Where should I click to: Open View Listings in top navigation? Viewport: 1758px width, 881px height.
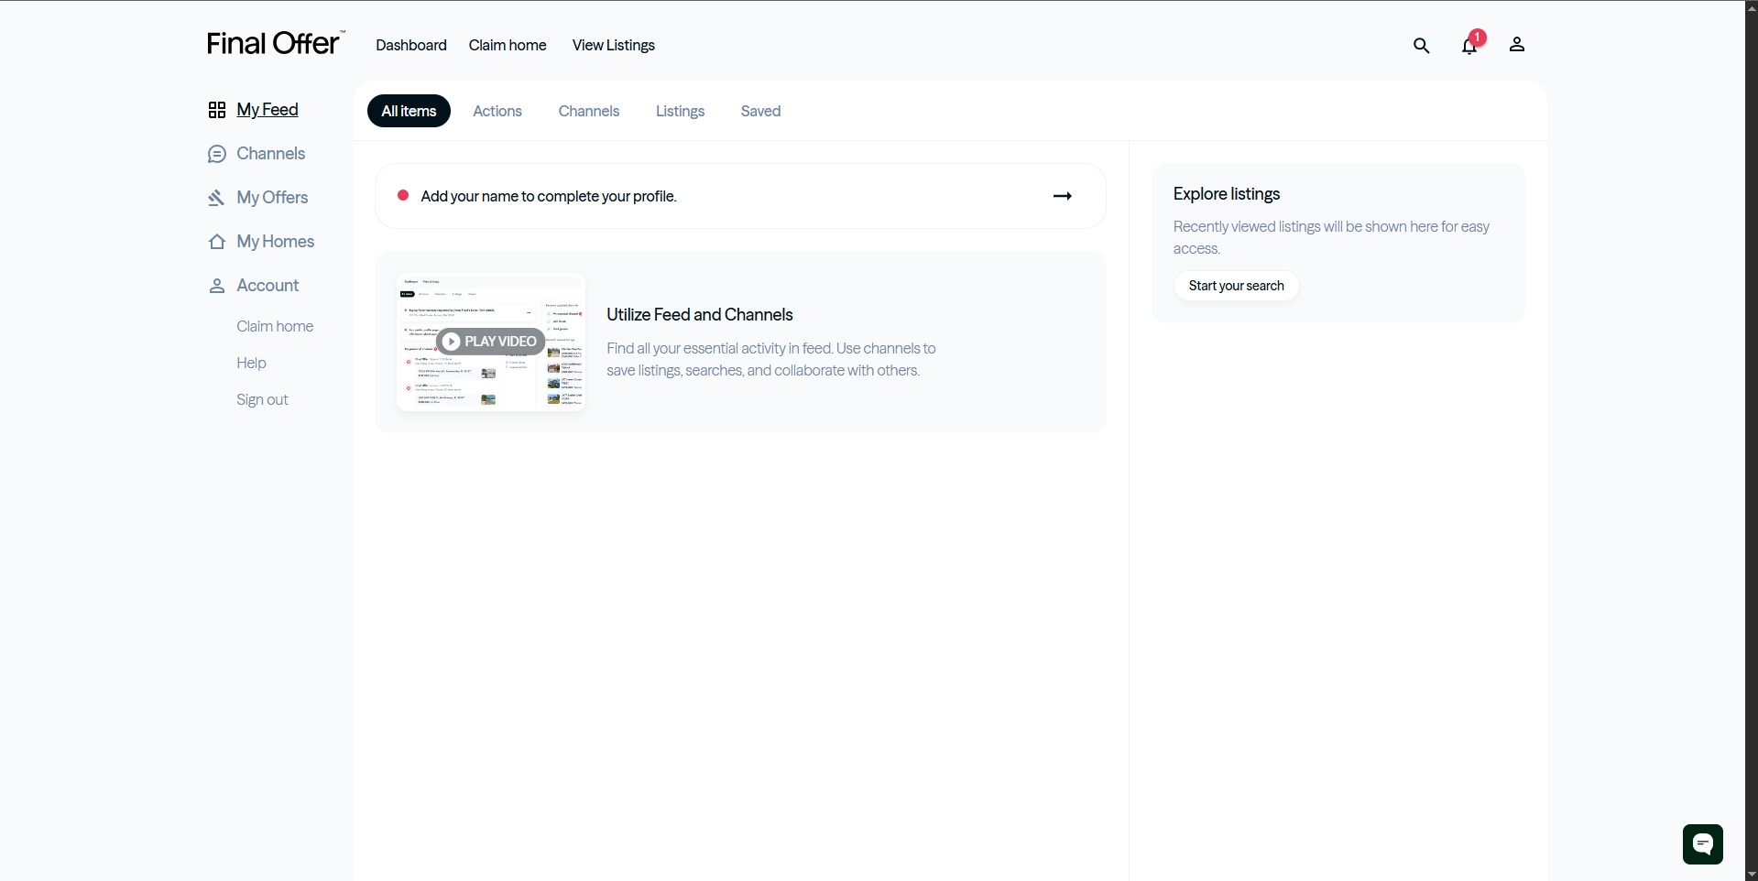pos(614,45)
